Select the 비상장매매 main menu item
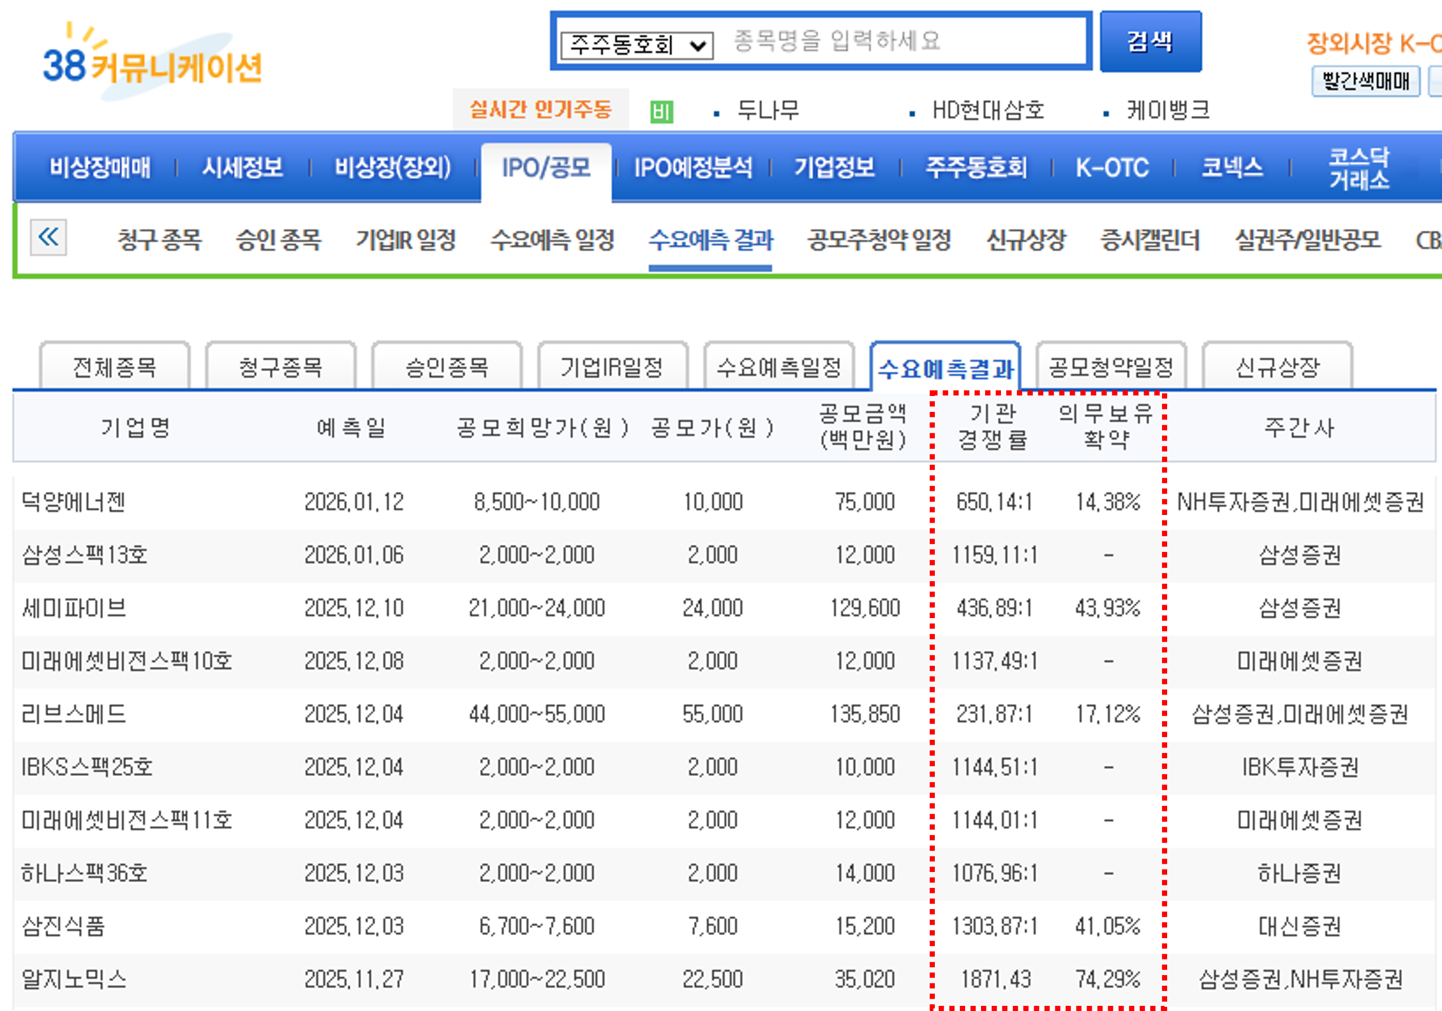The height and width of the screenshot is (1011, 1442). pos(101,167)
